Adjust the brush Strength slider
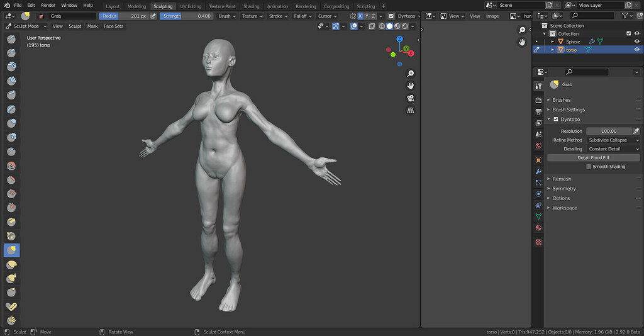Screen dimensions: 644x336 186,16
